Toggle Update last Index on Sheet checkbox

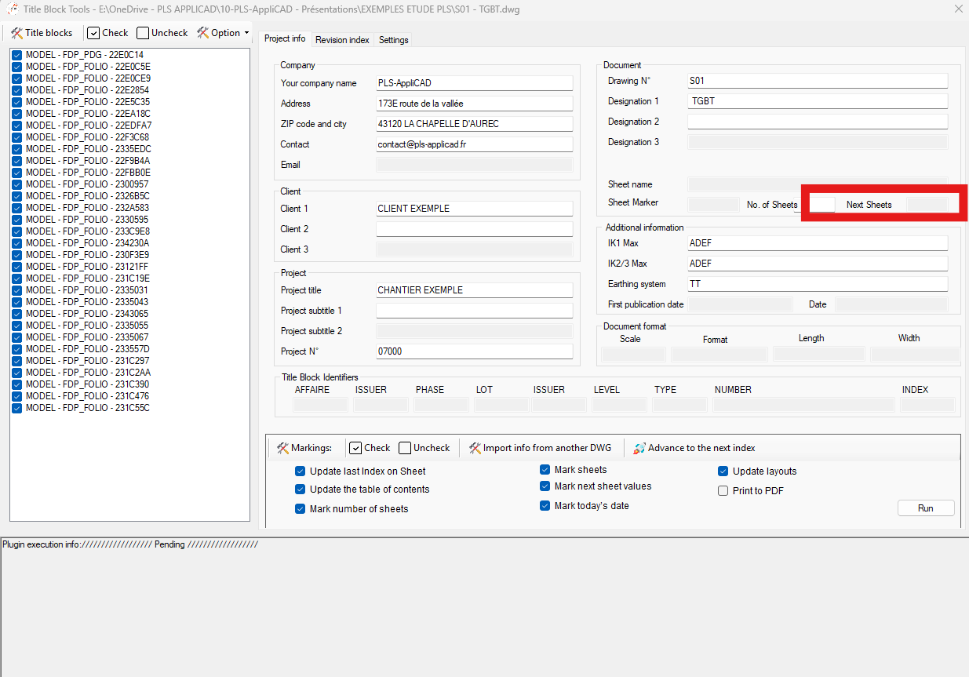click(x=301, y=471)
